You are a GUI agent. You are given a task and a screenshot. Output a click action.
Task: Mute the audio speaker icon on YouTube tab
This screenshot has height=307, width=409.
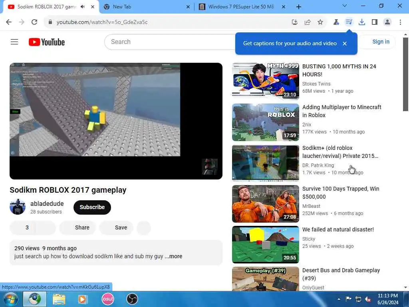pos(83,7)
